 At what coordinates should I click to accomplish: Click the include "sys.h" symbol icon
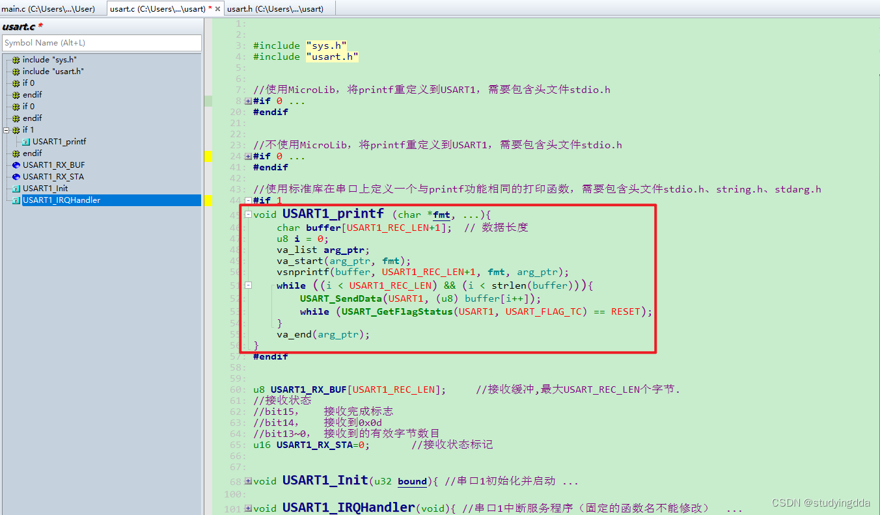point(16,60)
